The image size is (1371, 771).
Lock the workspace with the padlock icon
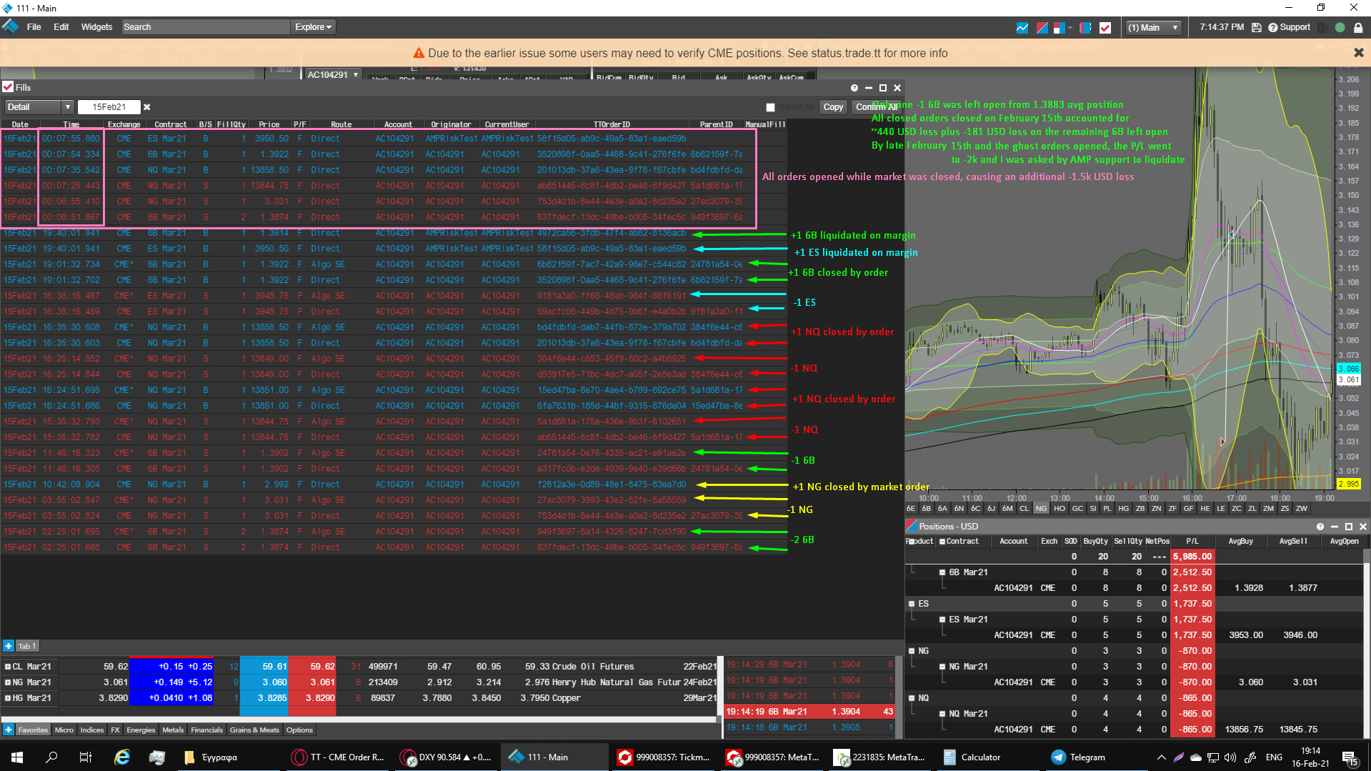[x=1358, y=28]
